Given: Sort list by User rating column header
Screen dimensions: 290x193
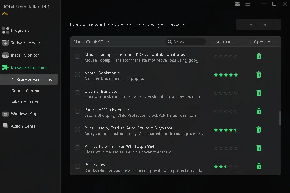Looking at the screenshot, I should 223,42.
